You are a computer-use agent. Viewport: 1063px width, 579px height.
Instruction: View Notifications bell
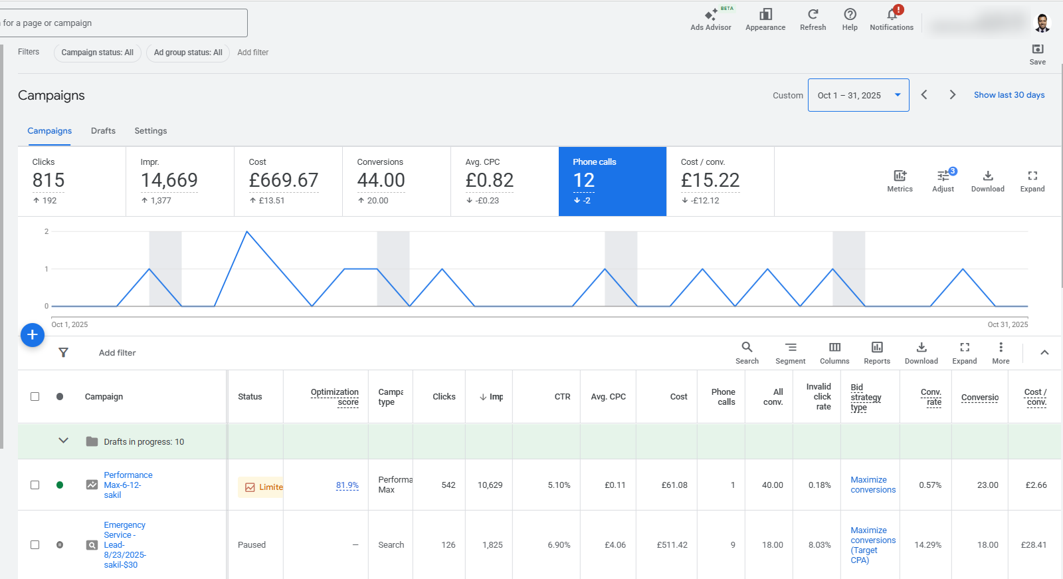coord(892,19)
